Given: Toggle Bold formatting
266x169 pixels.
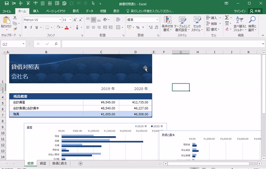Looking at the screenshot, I should pos(26,28).
